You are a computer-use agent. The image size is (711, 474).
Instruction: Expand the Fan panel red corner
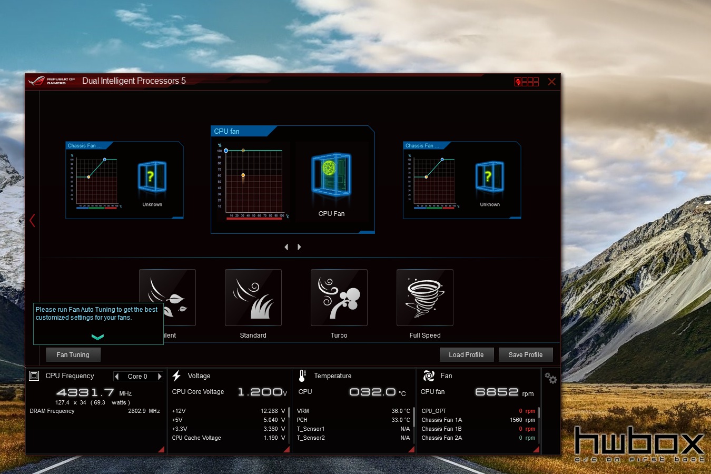[536, 449]
